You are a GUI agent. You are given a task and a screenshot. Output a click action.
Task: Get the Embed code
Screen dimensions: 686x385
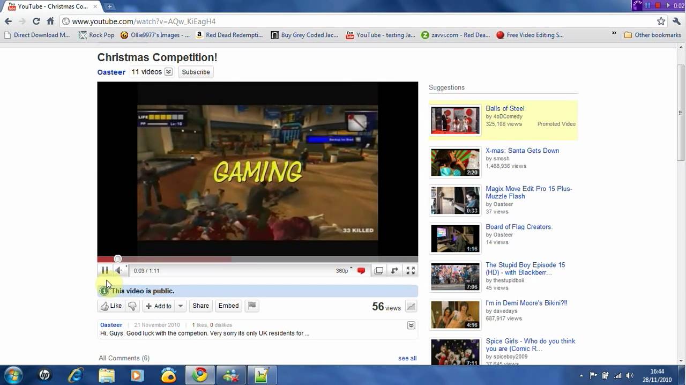tap(228, 306)
